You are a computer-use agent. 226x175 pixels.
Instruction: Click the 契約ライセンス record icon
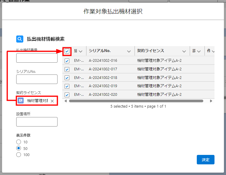pos(21,101)
